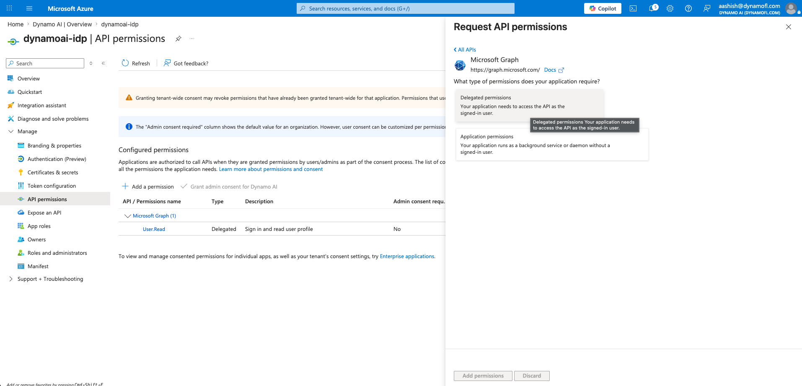Viewport: 802px width, 386px height.
Task: Click the Docs external link icon
Action: 561,70
